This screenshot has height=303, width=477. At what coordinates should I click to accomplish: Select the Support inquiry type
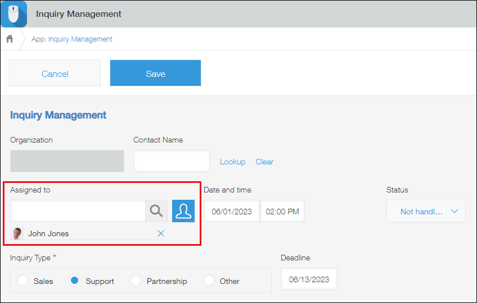[x=74, y=281]
